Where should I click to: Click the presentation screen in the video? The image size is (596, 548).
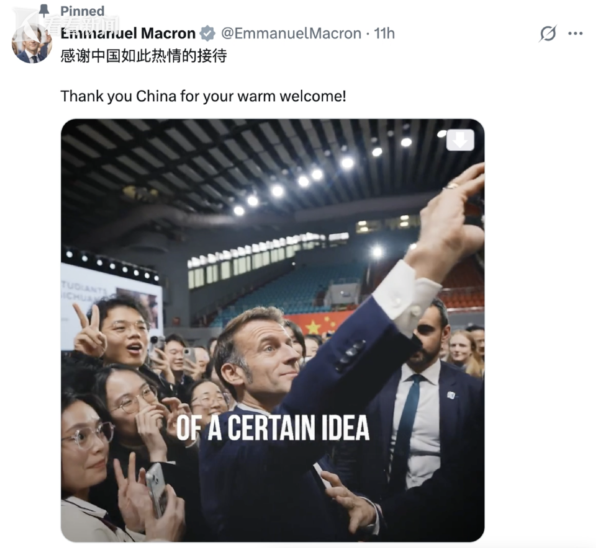pos(112,288)
